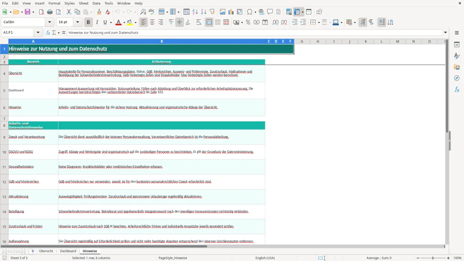
Task: Open the Sheet menu
Action: coord(84,3)
